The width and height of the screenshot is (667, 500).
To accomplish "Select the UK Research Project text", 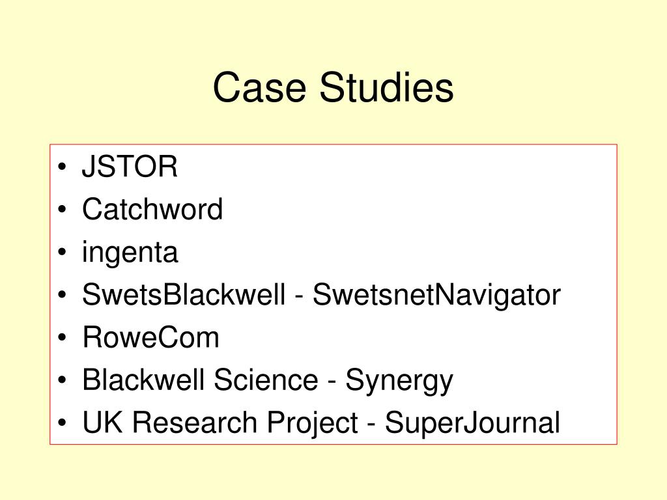I will point(220,423).
